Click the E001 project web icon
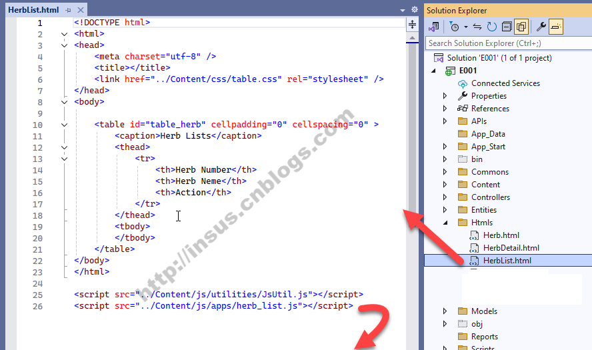Image resolution: width=592 pixels, height=350 pixels. coord(450,71)
